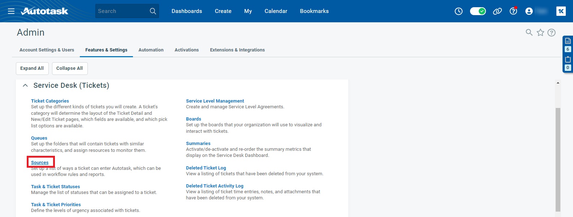Open the Create menu
Image resolution: width=573 pixels, height=217 pixels.
pyautogui.click(x=223, y=11)
